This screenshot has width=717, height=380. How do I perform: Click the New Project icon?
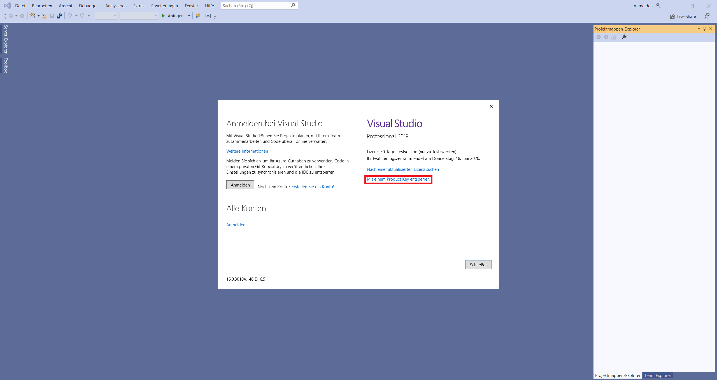tap(33, 16)
